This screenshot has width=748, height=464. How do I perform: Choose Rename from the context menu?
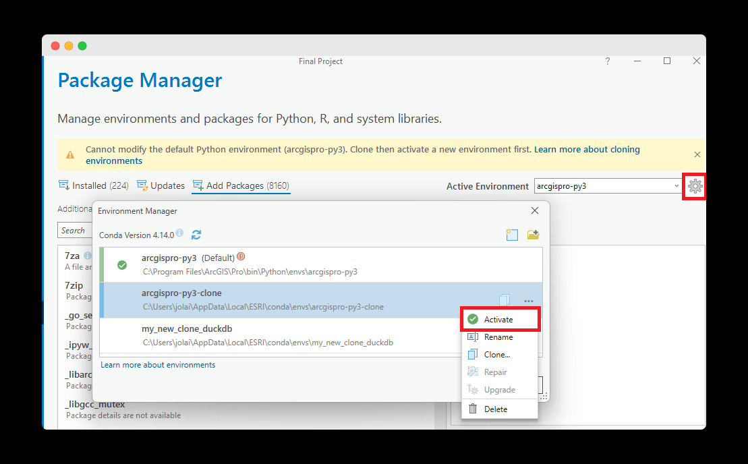[x=498, y=337]
